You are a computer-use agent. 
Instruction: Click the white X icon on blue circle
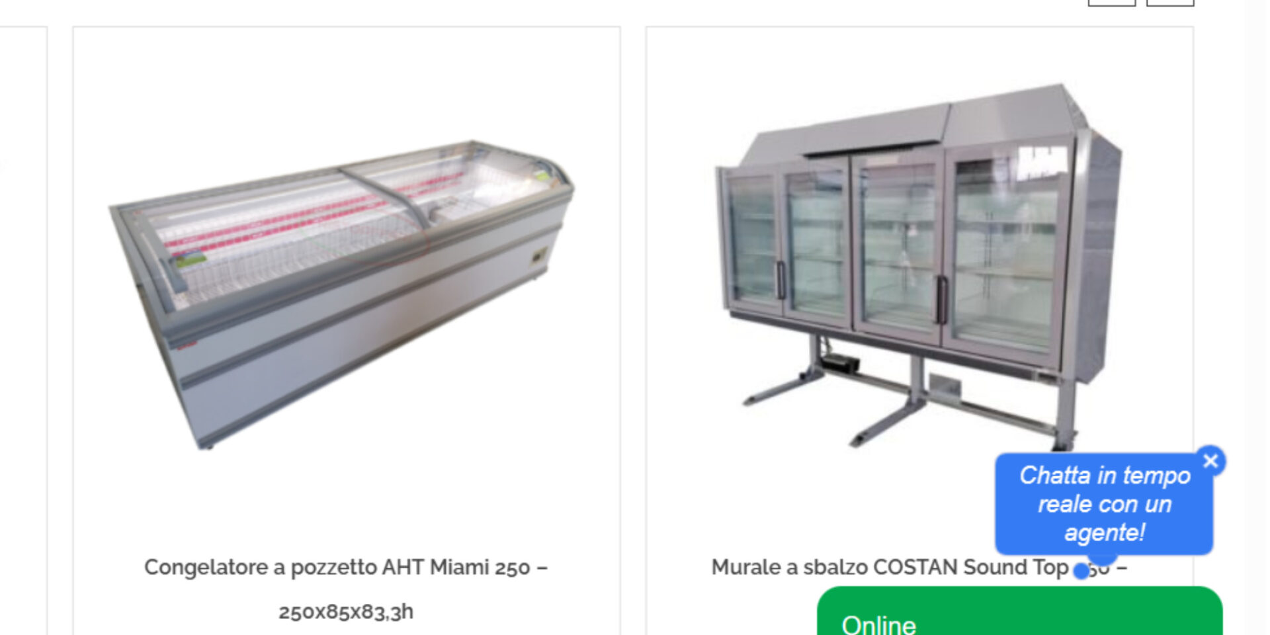click(1210, 461)
